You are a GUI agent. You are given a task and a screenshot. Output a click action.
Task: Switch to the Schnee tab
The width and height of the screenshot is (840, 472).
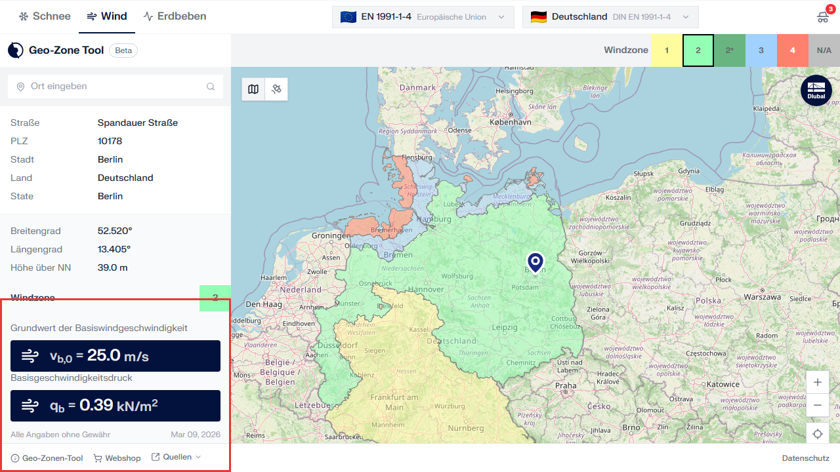coord(45,16)
